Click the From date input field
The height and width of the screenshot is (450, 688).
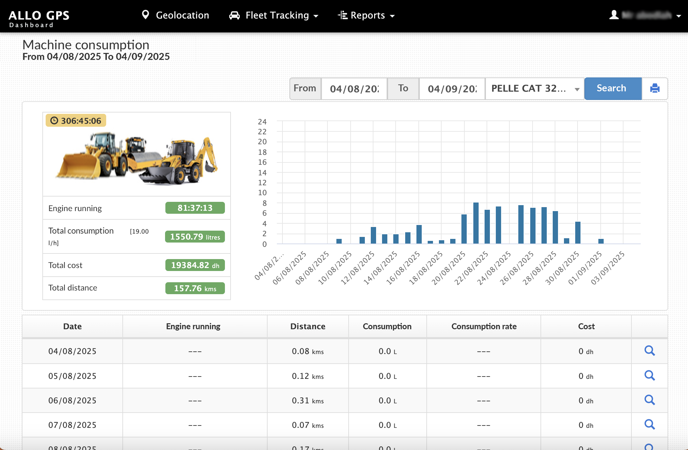tap(354, 88)
